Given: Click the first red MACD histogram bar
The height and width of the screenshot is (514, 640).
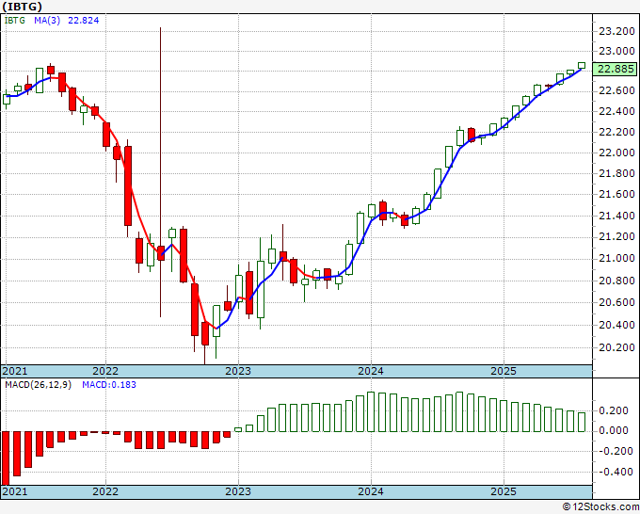Looking at the screenshot, I should [x=6, y=458].
